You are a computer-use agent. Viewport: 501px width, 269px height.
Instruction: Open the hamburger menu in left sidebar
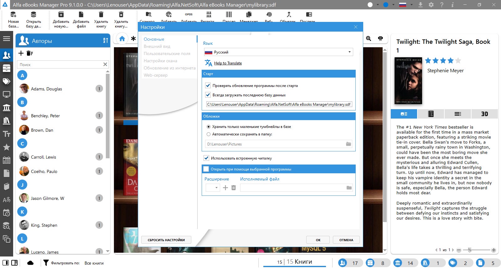pyautogui.click(x=7, y=39)
